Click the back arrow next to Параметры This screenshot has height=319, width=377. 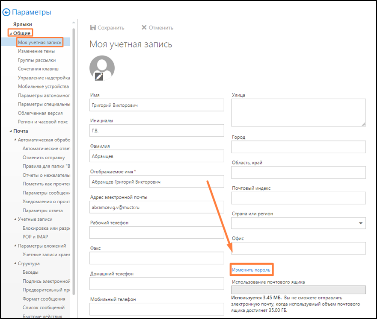6,12
